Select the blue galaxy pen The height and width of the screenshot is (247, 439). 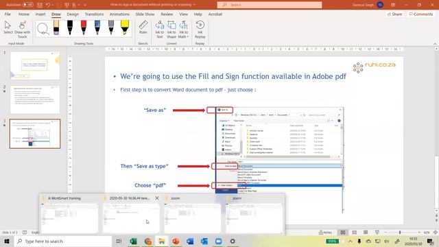97,27
